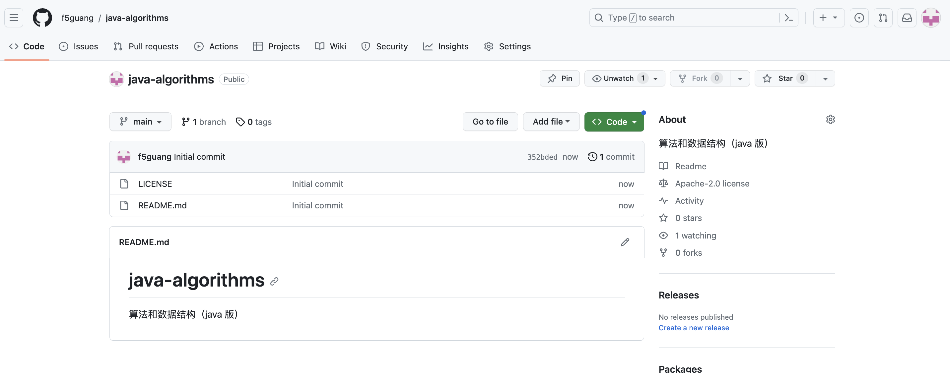Open Initial commit link in README.md row
The width and height of the screenshot is (950, 373).
pos(317,205)
